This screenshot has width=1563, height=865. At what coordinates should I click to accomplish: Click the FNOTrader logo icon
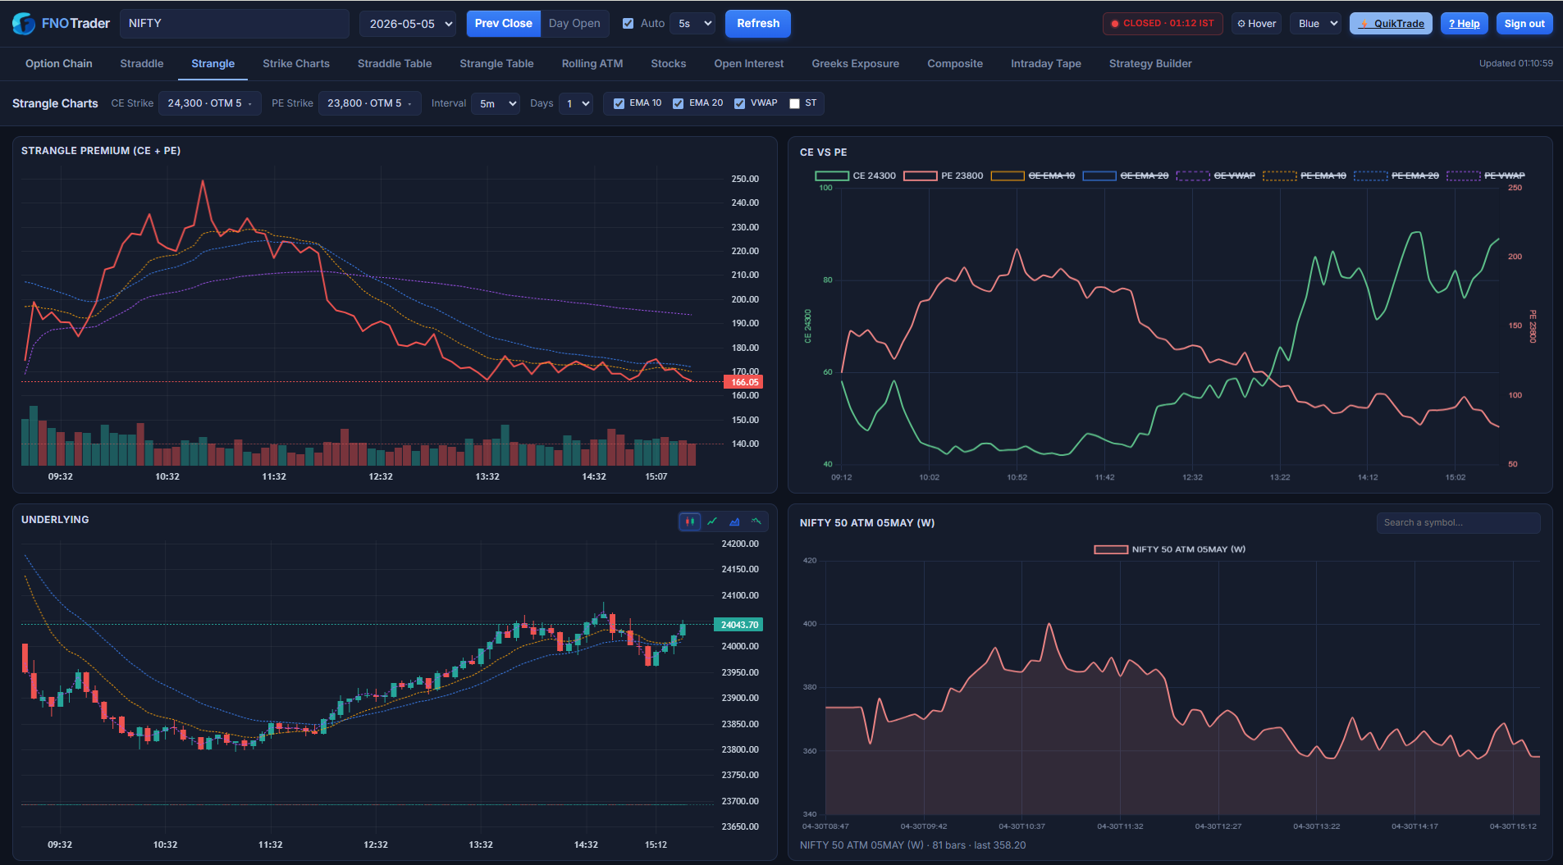[x=24, y=24]
